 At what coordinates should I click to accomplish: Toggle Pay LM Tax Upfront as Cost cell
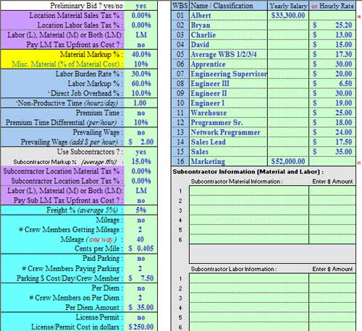coord(141,45)
